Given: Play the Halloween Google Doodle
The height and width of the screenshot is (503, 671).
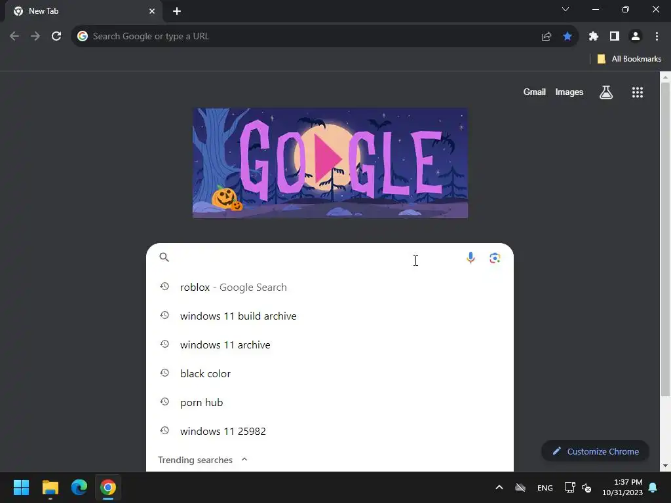Looking at the screenshot, I should point(330,163).
